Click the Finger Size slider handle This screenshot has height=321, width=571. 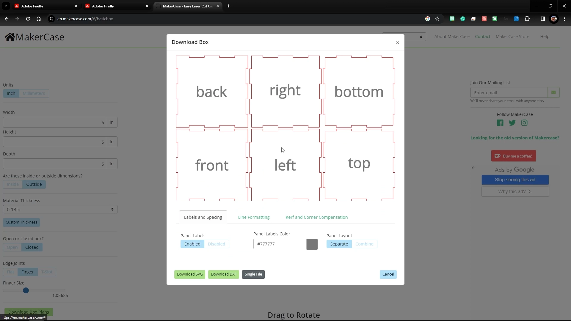click(x=26, y=290)
